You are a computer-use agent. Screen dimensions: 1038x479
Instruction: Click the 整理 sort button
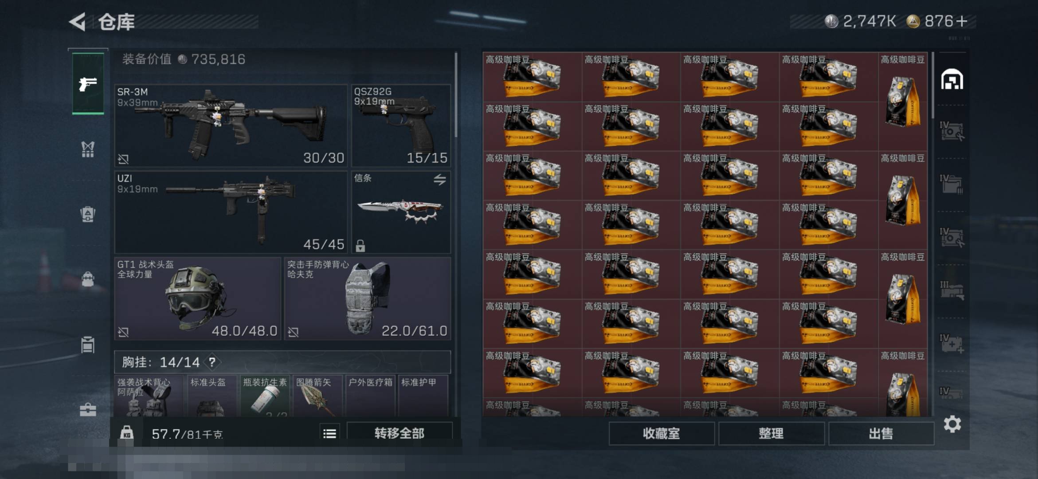[x=771, y=433]
